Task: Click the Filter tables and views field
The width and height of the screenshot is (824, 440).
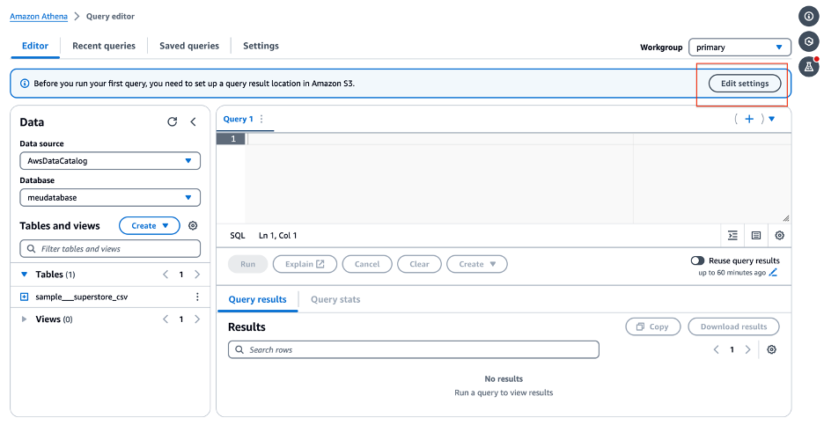Action: [110, 248]
